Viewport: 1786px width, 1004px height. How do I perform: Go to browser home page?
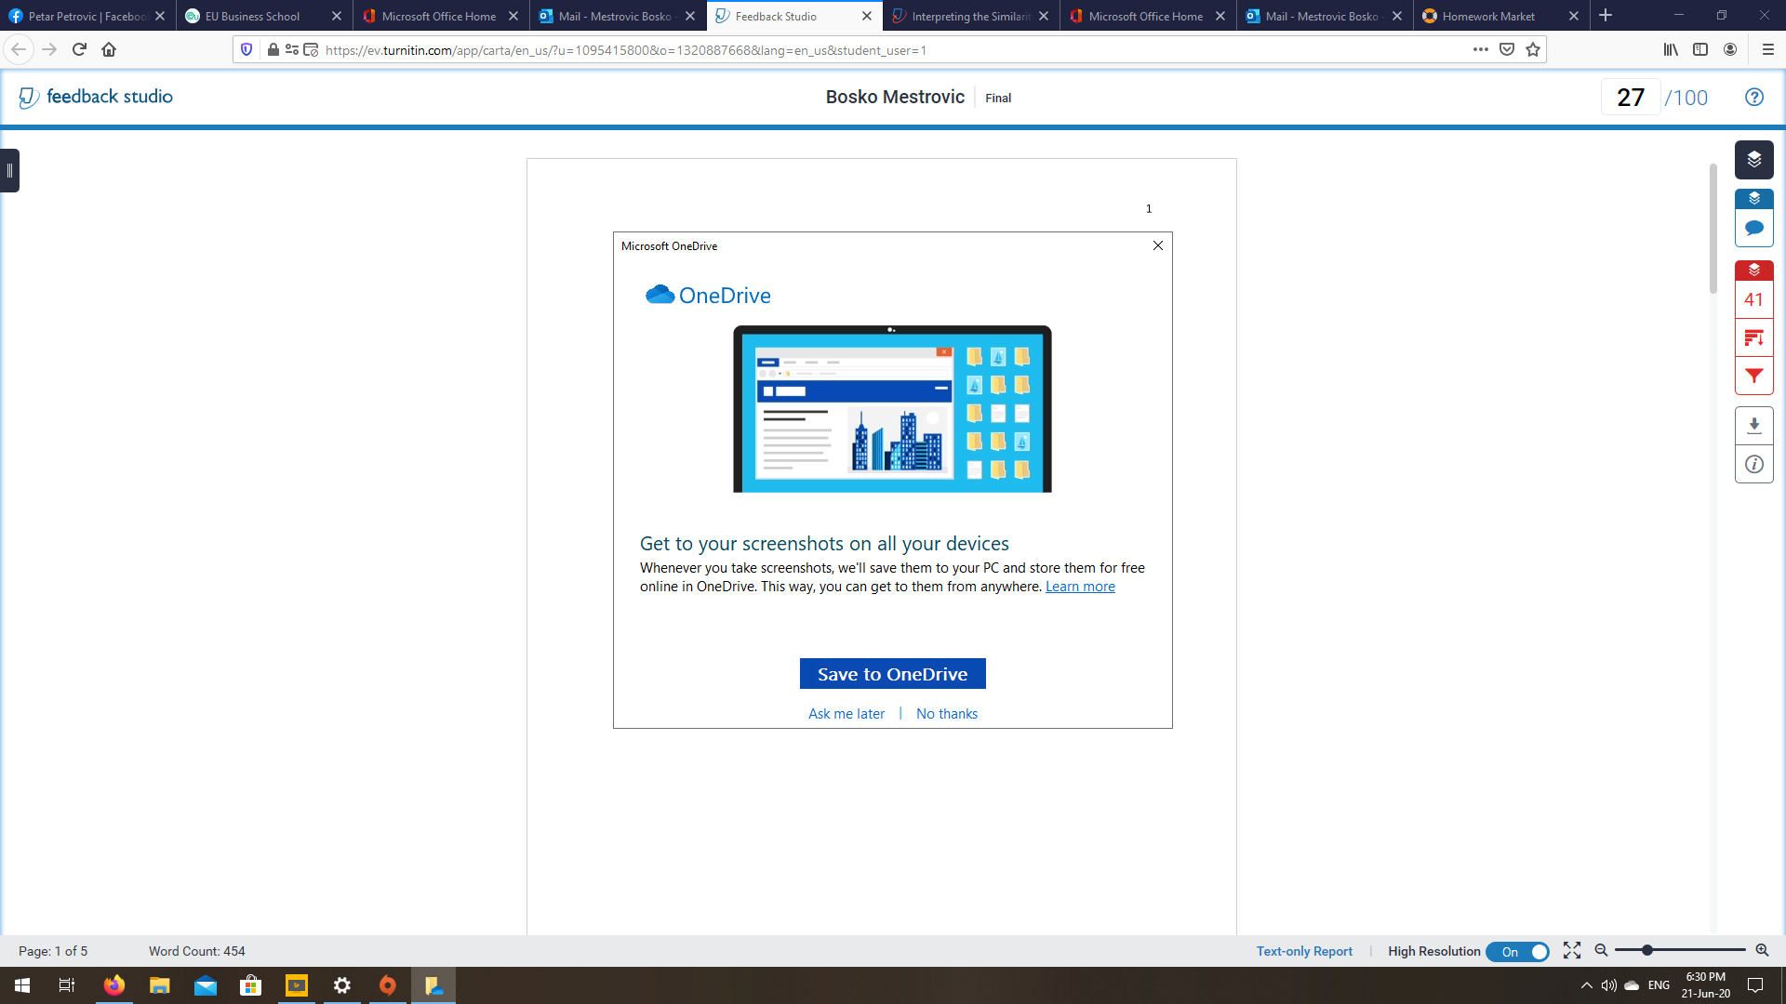coord(109,49)
